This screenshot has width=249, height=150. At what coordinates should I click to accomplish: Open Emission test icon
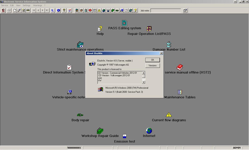125,136
